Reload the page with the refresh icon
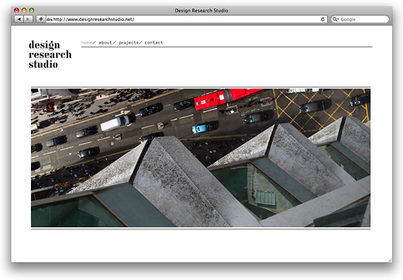This screenshot has height=280, width=403. [x=322, y=19]
